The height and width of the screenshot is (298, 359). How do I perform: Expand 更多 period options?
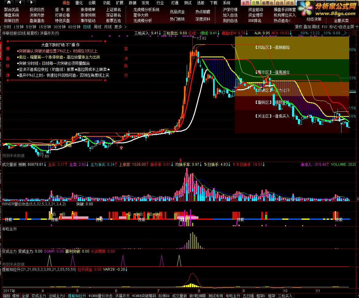pyautogui.click(x=120, y=27)
